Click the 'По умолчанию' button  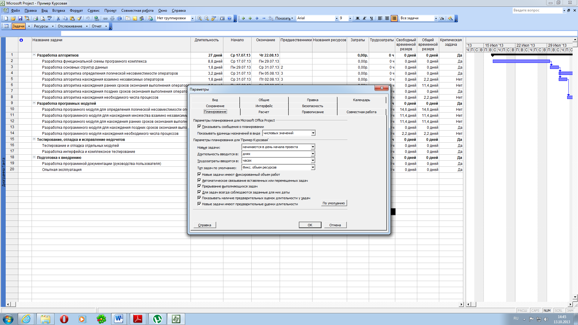click(x=334, y=203)
